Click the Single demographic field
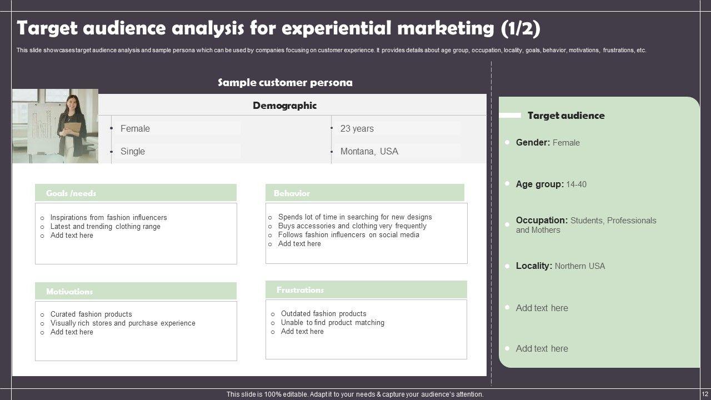 133,152
